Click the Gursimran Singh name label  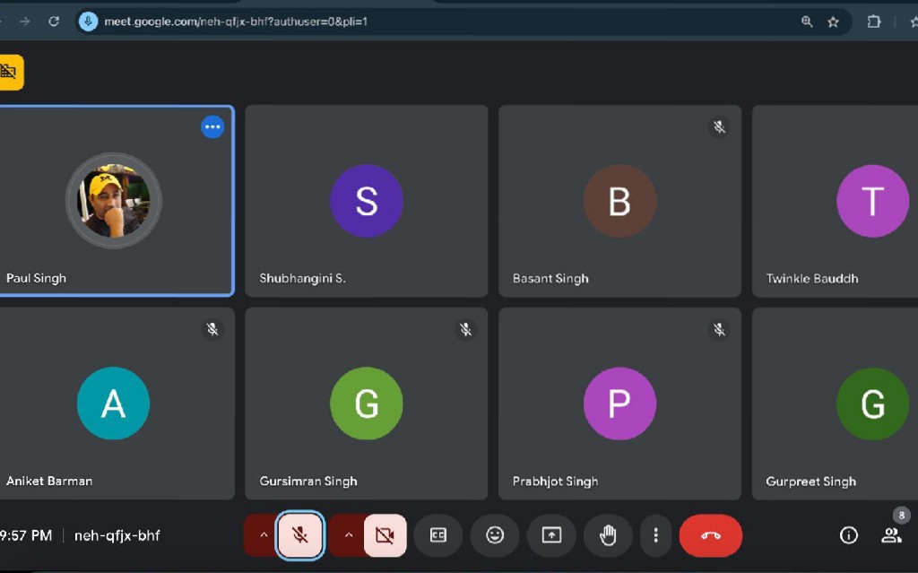point(308,481)
